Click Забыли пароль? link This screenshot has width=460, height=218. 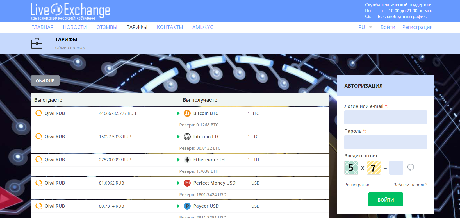pyautogui.click(x=410, y=185)
